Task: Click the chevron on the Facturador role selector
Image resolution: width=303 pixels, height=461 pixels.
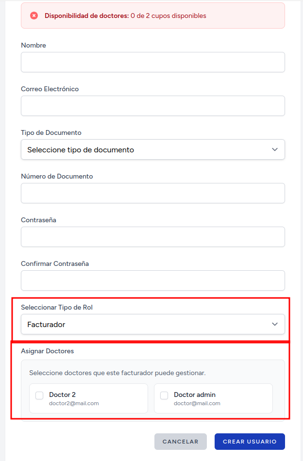Action: [275, 324]
